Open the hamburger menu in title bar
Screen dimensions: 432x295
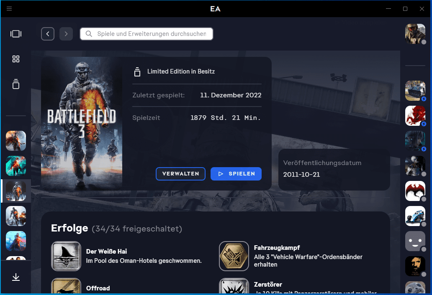pos(9,8)
